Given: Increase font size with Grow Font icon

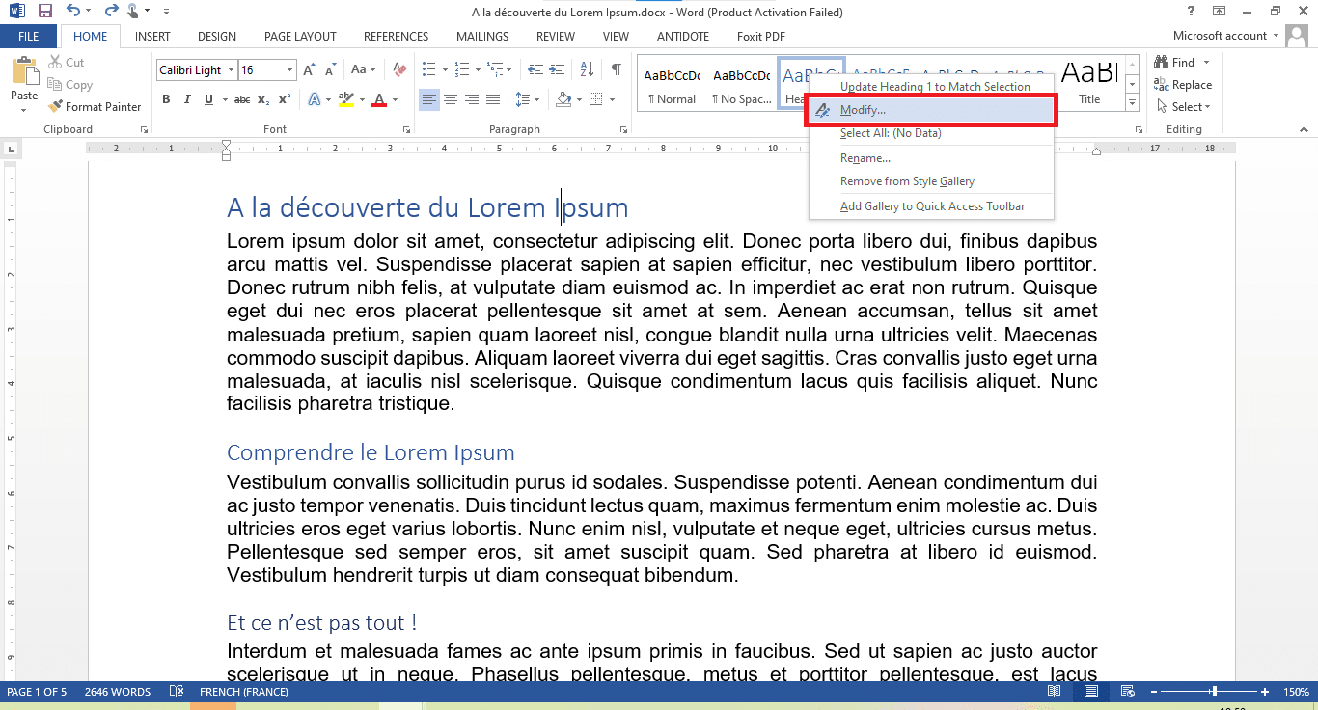Looking at the screenshot, I should (x=309, y=70).
